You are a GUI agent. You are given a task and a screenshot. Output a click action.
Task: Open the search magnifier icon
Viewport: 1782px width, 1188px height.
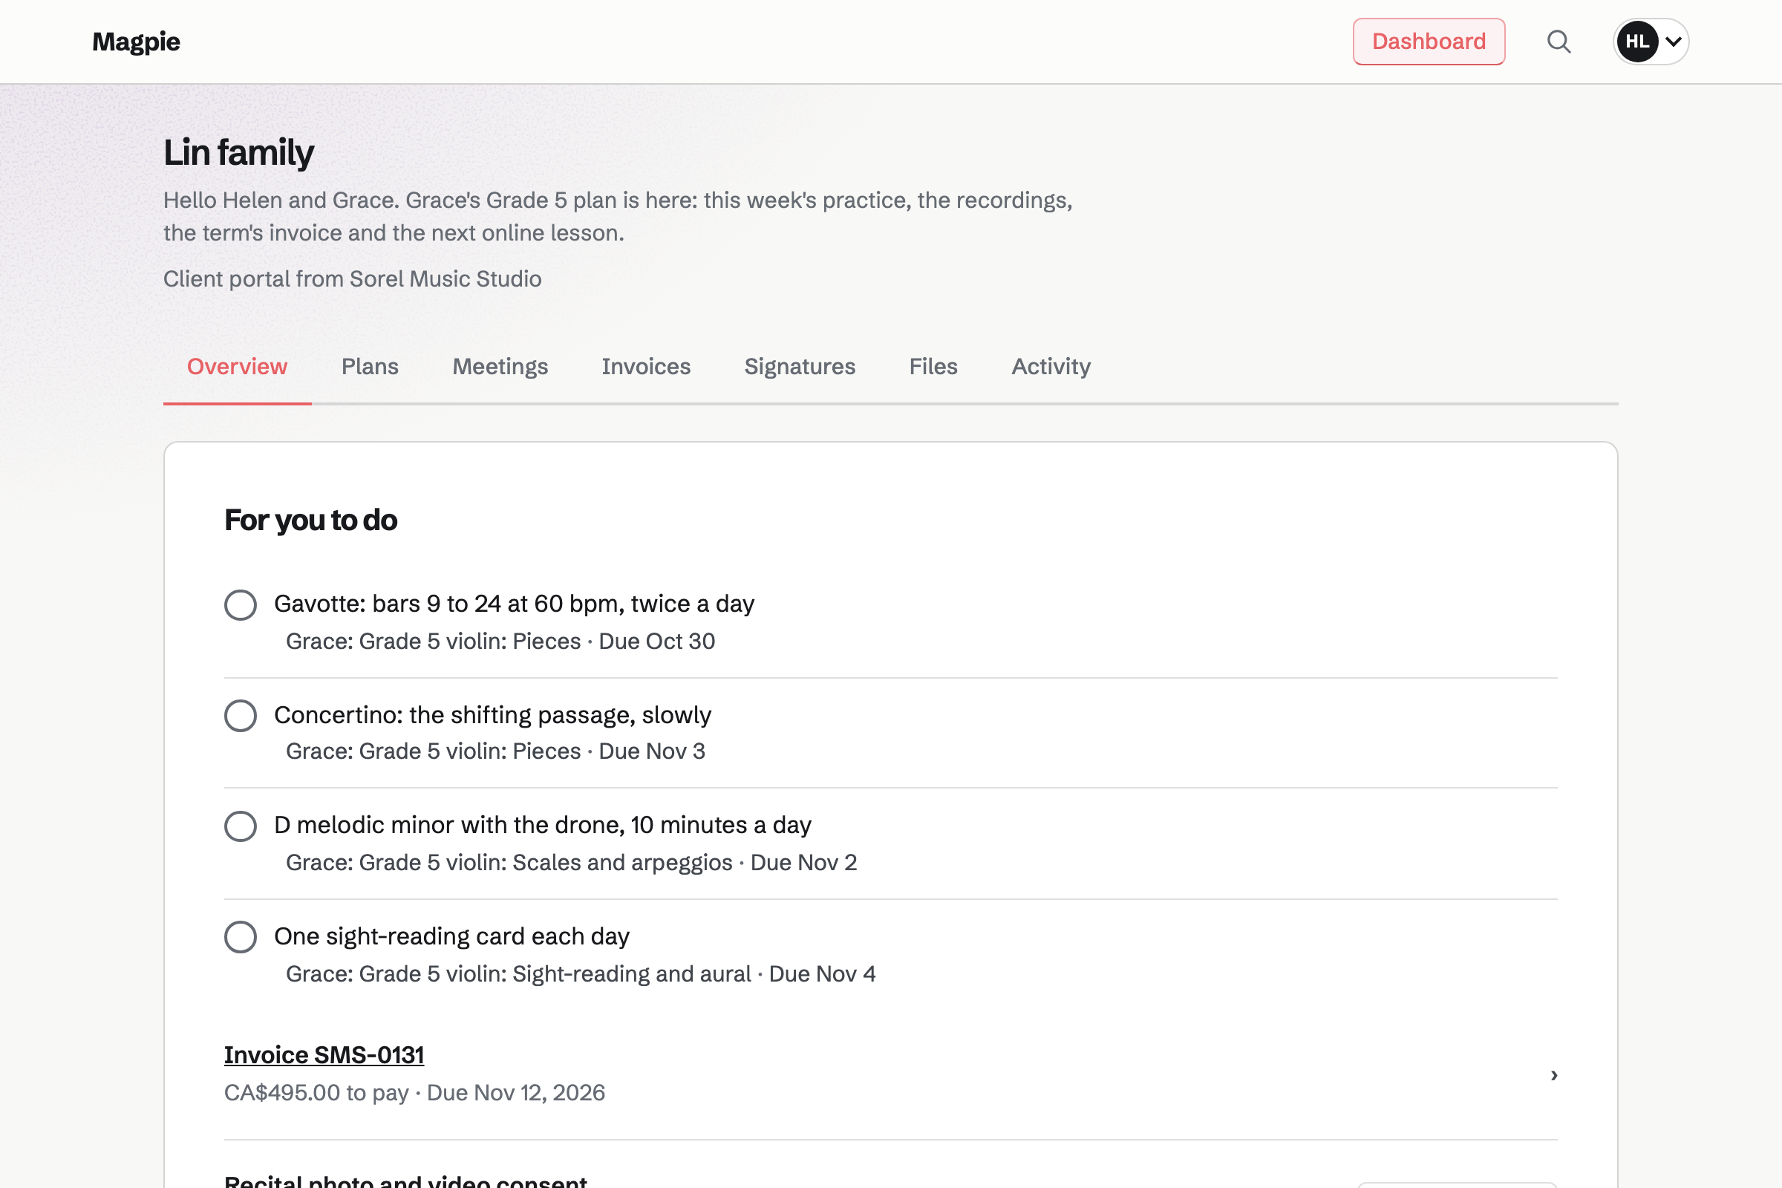[1559, 42]
